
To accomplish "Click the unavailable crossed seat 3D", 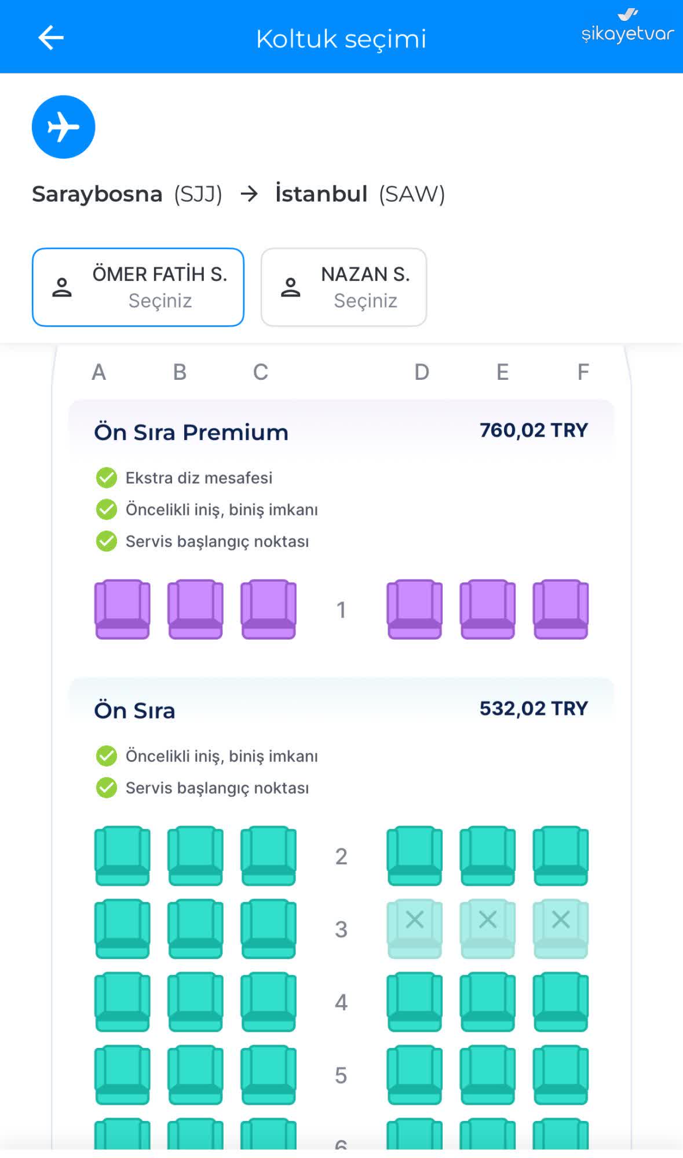I will (x=414, y=929).
